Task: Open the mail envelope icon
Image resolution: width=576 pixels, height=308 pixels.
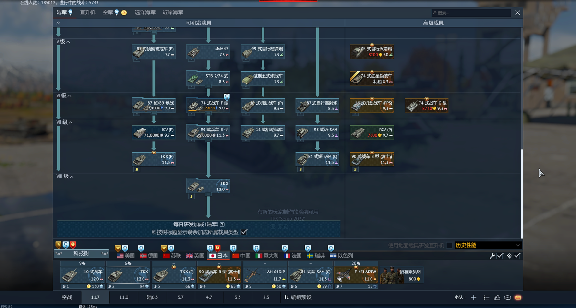Action: pyautogui.click(x=518, y=297)
